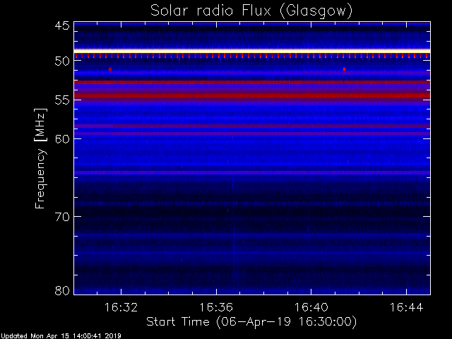This screenshot has height=339, width=452.
Task: Click the plot title 'Solar radio Flux (Glasgow)'
Action: tap(251, 11)
